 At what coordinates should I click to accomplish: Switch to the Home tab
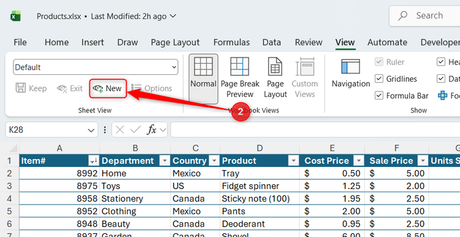(x=56, y=42)
